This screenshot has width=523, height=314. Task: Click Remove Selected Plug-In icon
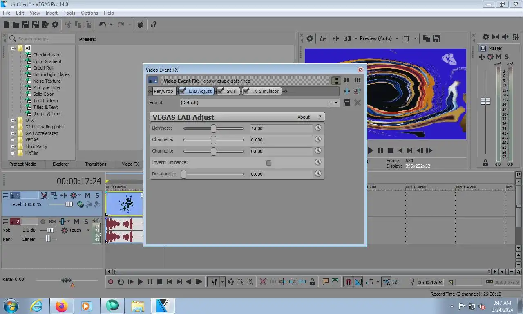(358, 91)
